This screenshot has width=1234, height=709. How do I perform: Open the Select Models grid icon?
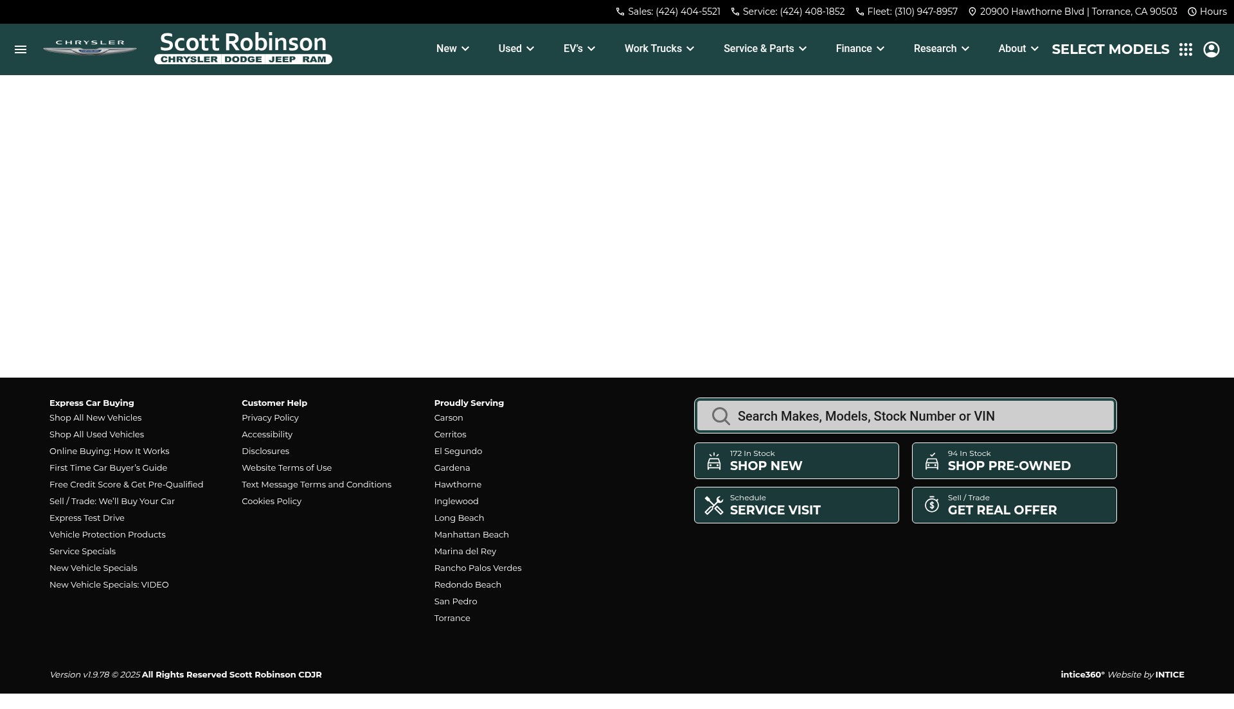click(1186, 49)
